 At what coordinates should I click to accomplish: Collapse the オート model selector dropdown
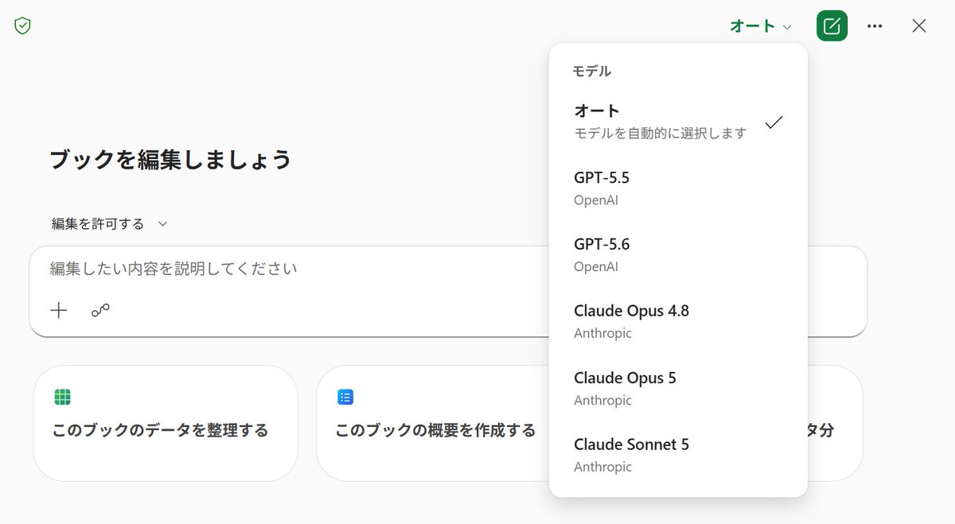point(761,26)
